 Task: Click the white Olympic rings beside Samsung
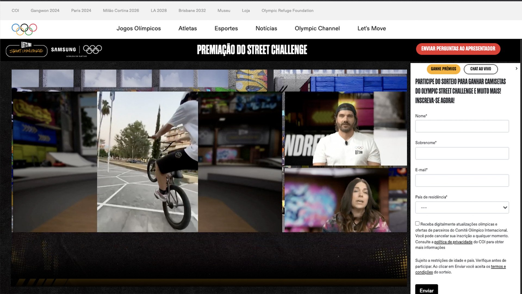pyautogui.click(x=92, y=49)
